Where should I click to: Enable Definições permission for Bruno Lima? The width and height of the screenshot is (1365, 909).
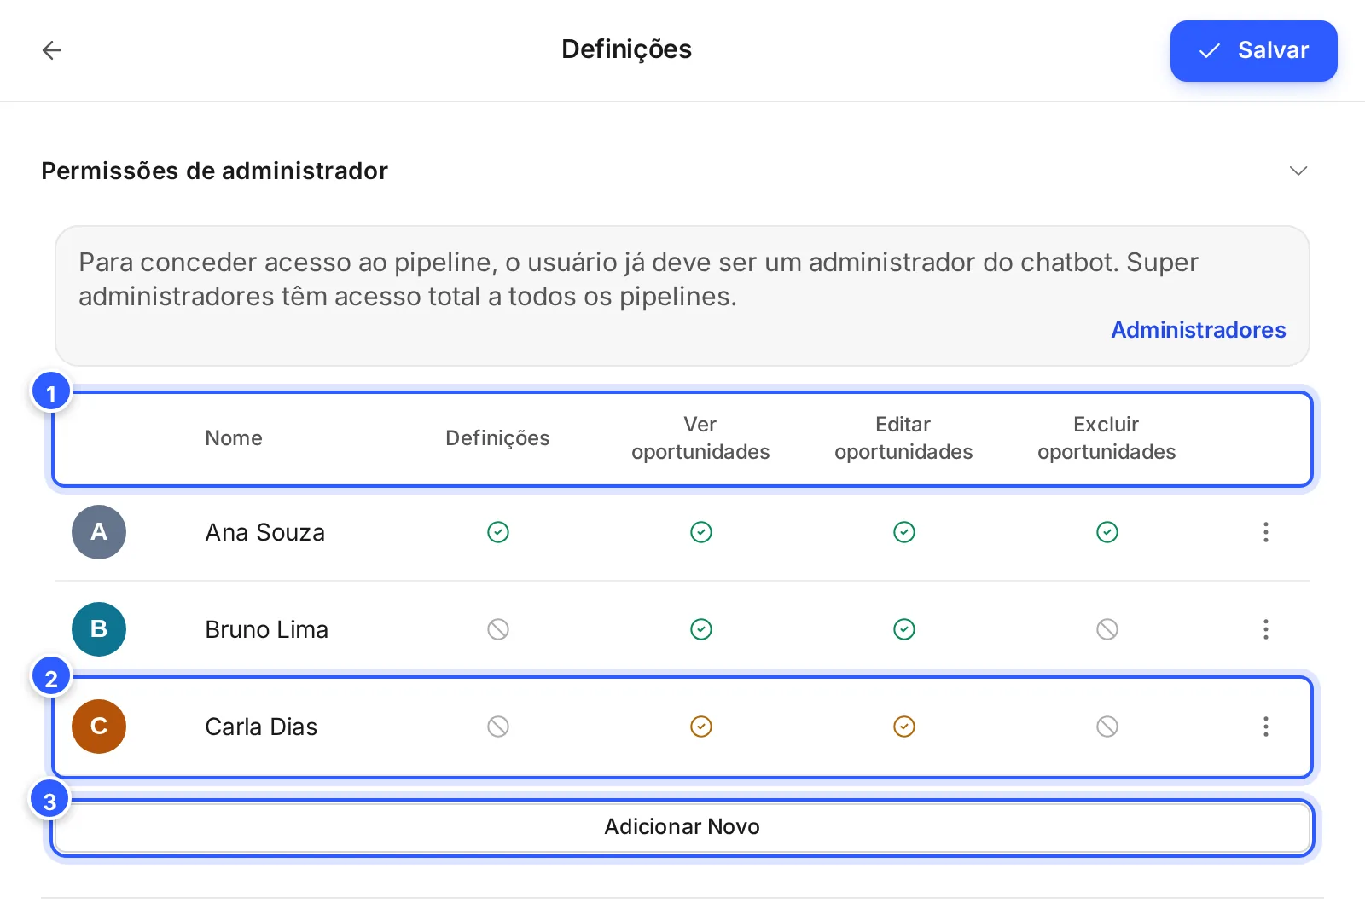pyautogui.click(x=498, y=629)
